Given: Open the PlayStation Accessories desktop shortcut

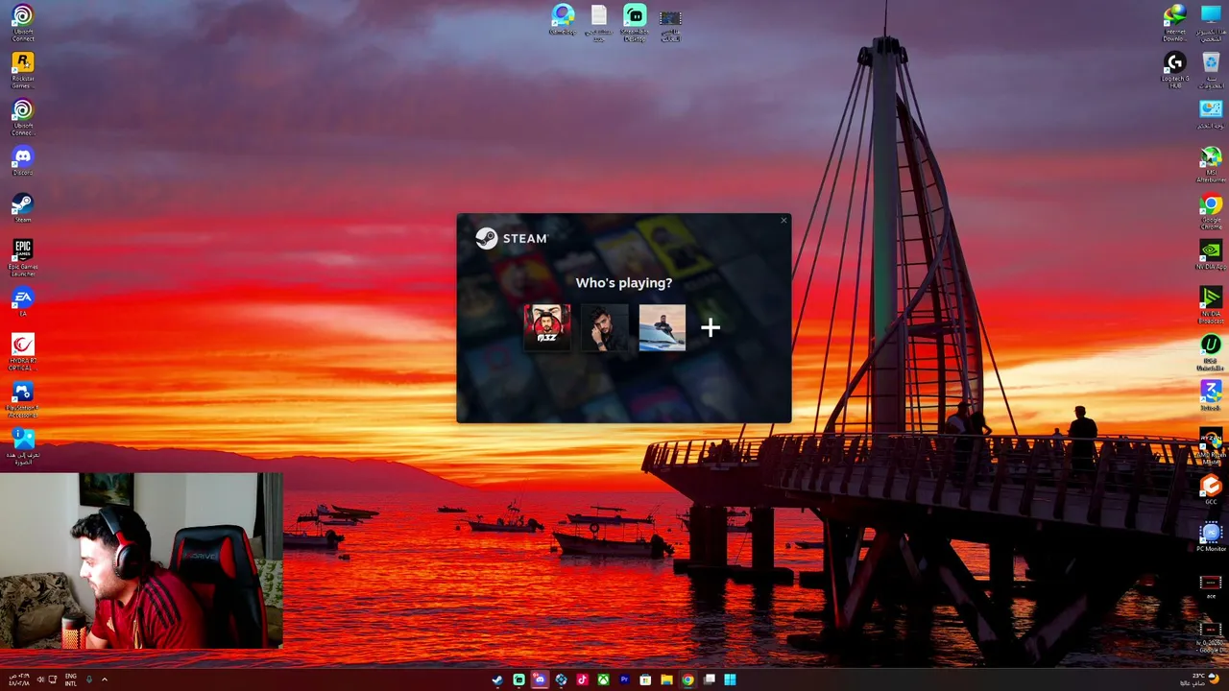Looking at the screenshot, I should (x=23, y=399).
